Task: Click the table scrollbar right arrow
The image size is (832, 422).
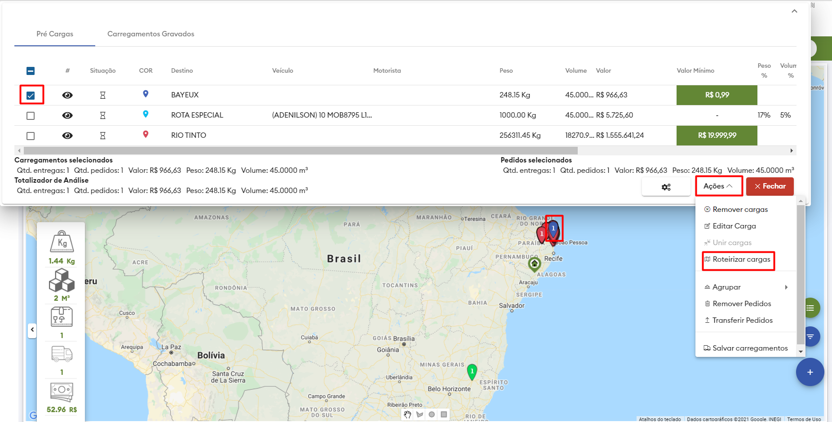Action: pyautogui.click(x=792, y=150)
